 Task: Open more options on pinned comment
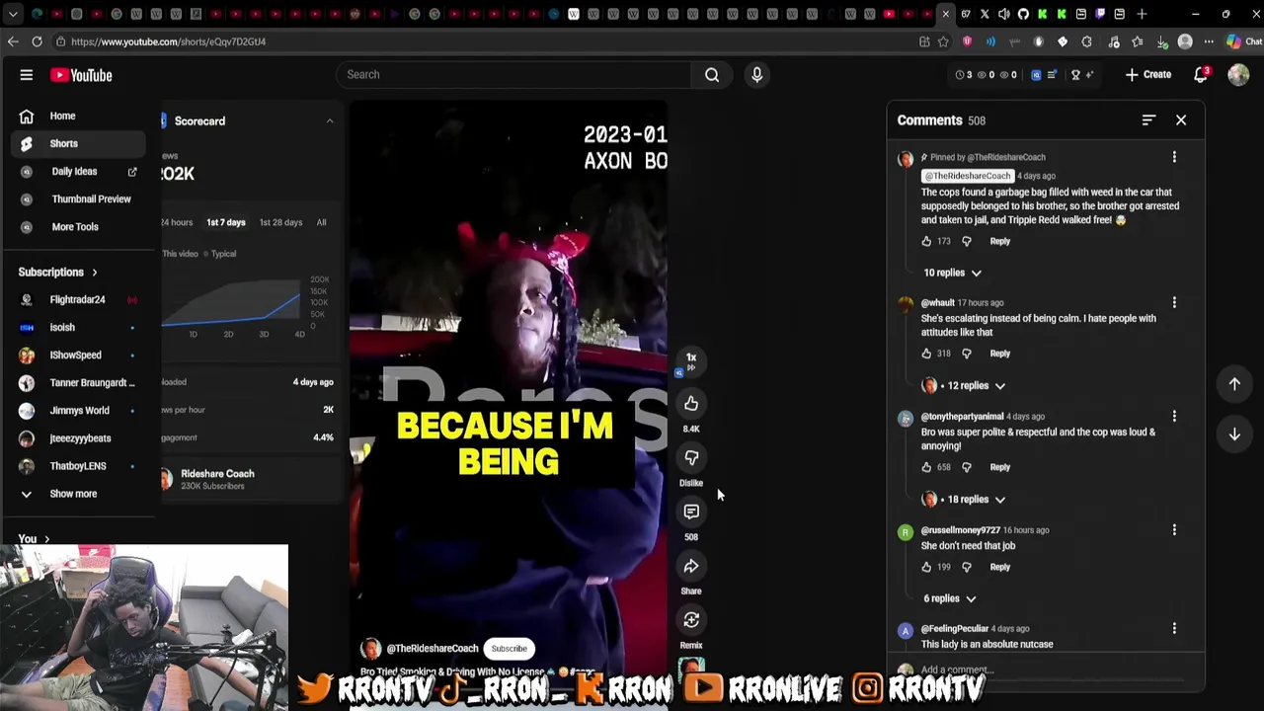pos(1174,158)
